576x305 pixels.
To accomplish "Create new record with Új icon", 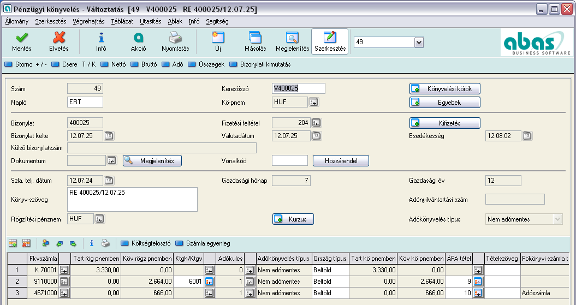I will [218, 38].
